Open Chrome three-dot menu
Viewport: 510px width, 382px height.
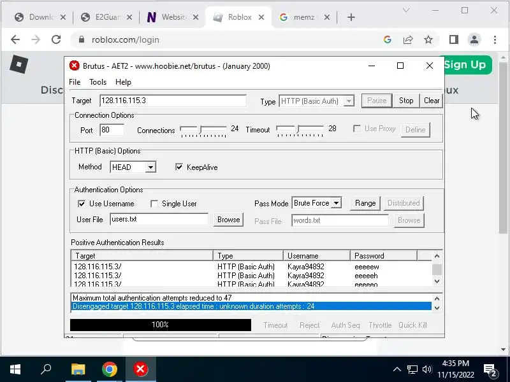(495, 39)
